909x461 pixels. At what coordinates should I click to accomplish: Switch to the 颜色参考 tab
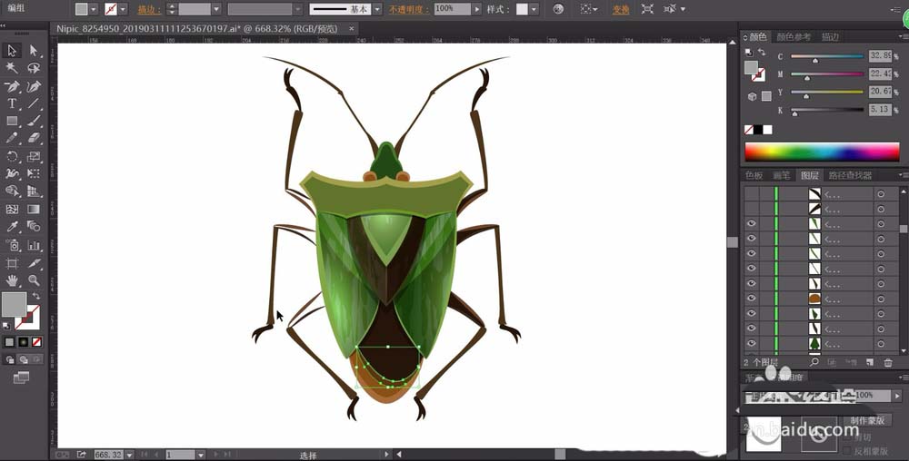(x=794, y=37)
